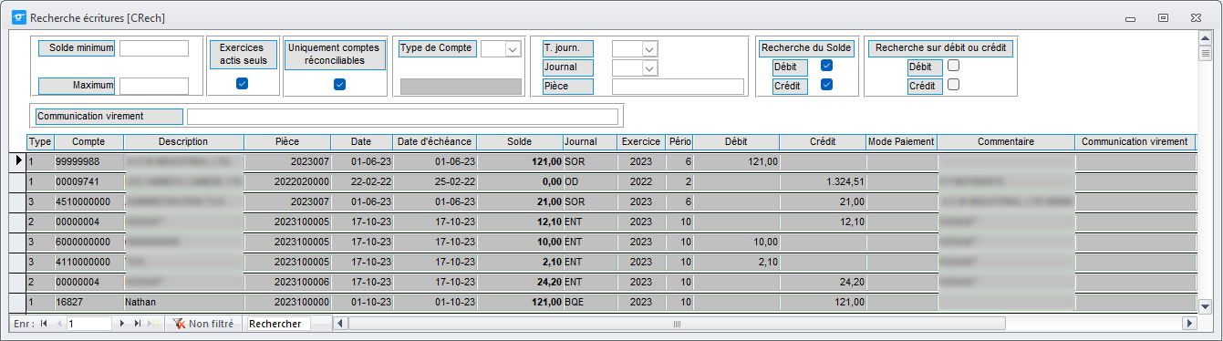The image size is (1223, 341).
Task: Click down arrow of vertical scrollbar
Action: coord(1204,306)
